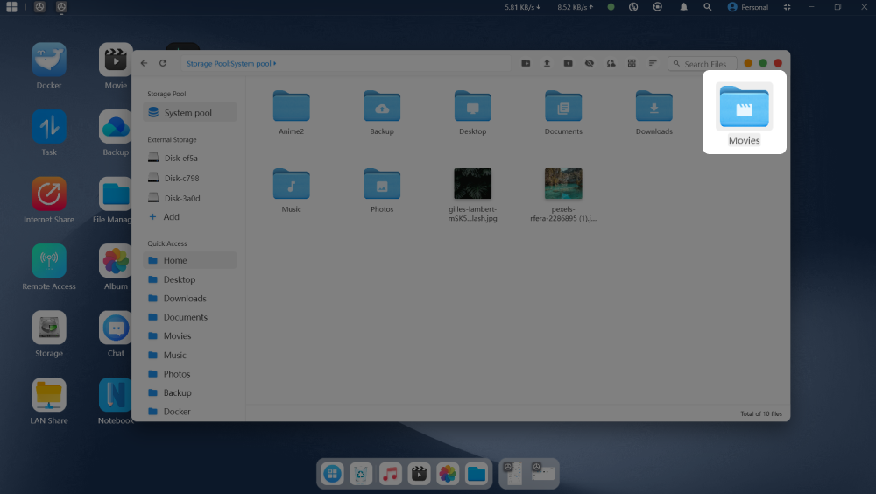Open the Personal account menu

tap(747, 7)
